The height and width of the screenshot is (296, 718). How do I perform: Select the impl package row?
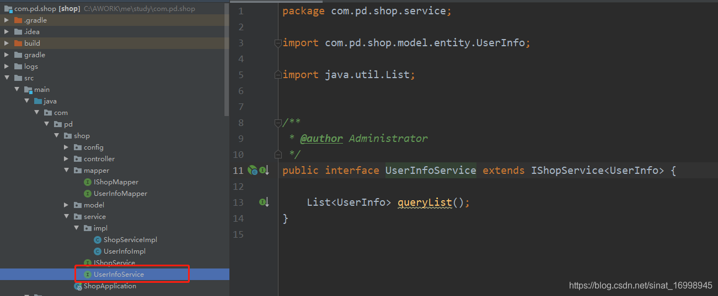[x=115, y=228]
